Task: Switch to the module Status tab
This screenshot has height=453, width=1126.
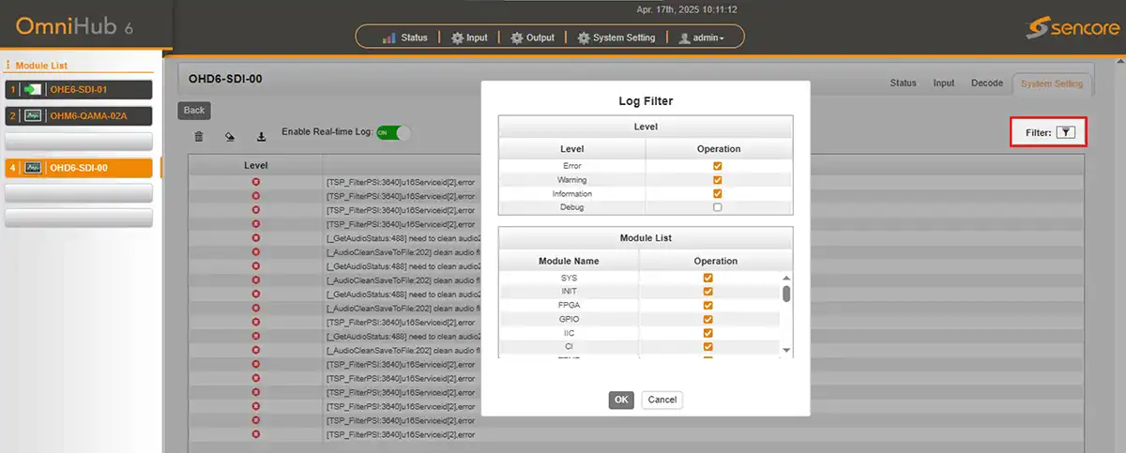Action: click(903, 83)
